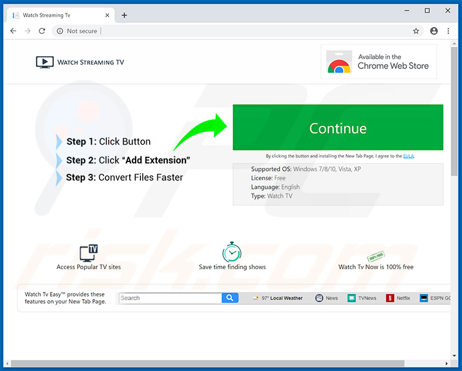Click 'Watch Tv Now is 100% free' caption
Viewport: 462px width, 371px height.
pyautogui.click(x=376, y=267)
